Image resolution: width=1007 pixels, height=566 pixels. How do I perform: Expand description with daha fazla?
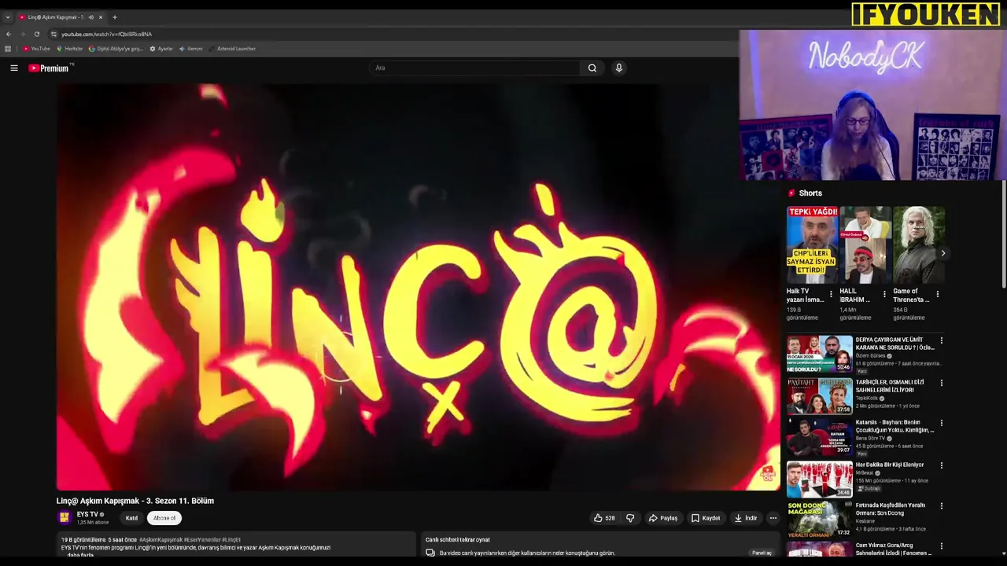pos(80,555)
